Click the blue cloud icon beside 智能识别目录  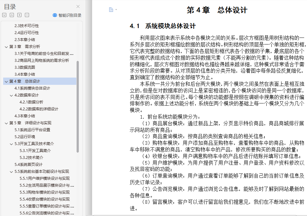(x=55, y=15)
